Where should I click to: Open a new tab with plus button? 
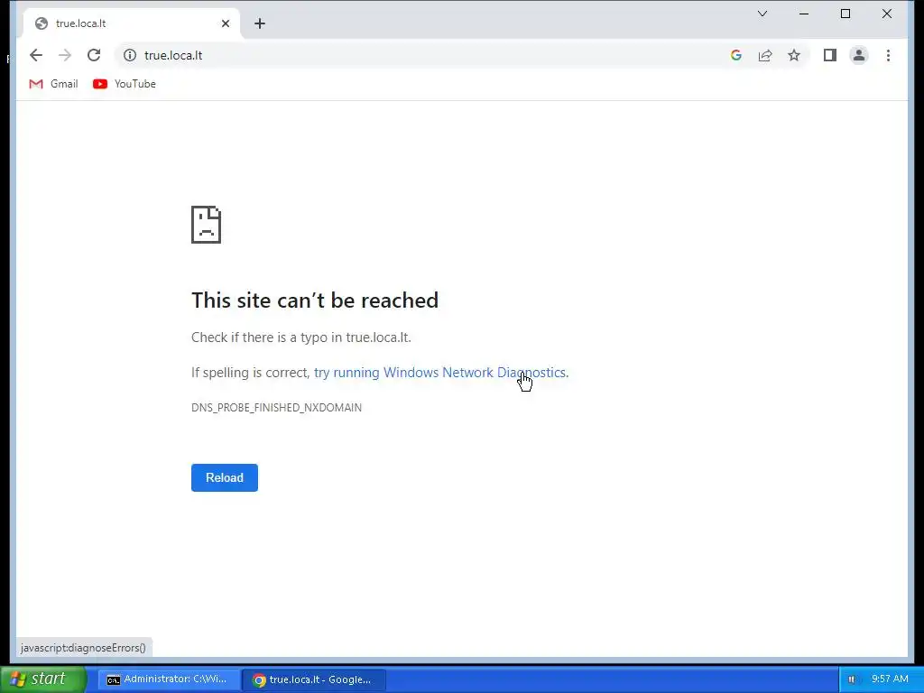[260, 23]
